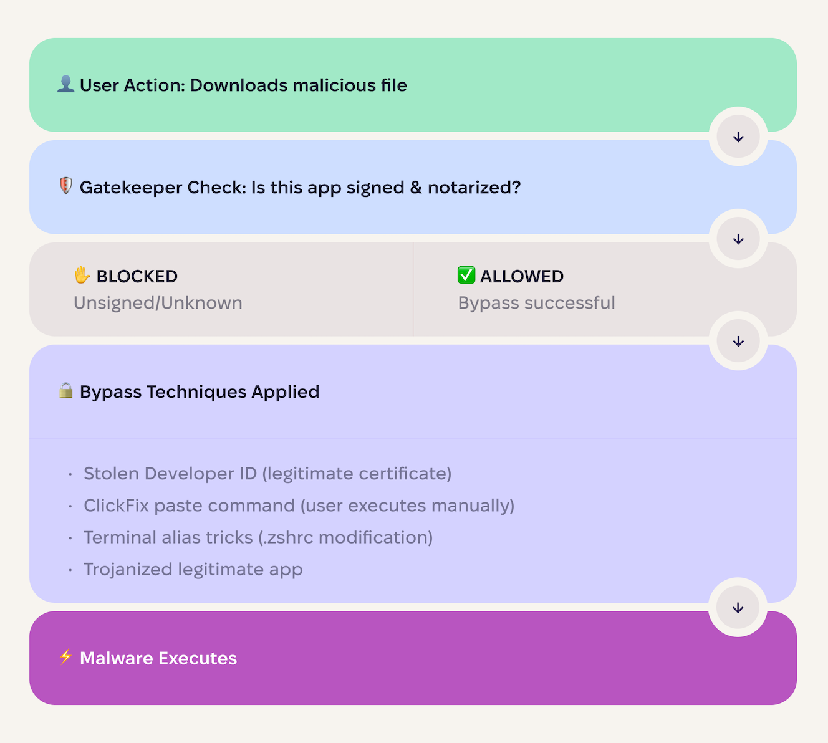Select the Gatekeeper Check question text

[x=300, y=188]
